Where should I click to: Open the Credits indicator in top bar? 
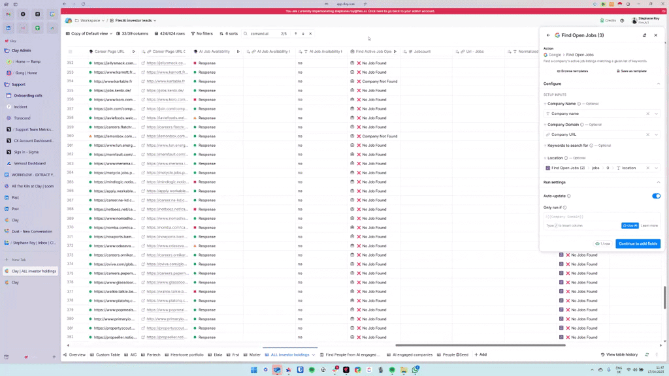(609, 20)
